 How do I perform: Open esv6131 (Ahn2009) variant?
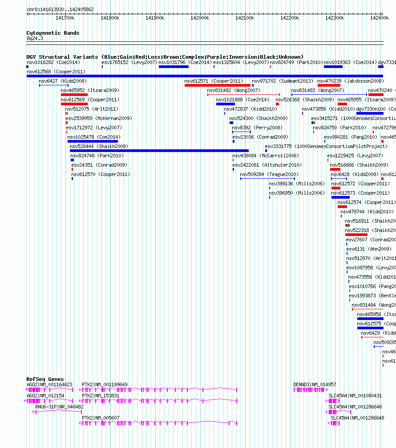[368, 249]
